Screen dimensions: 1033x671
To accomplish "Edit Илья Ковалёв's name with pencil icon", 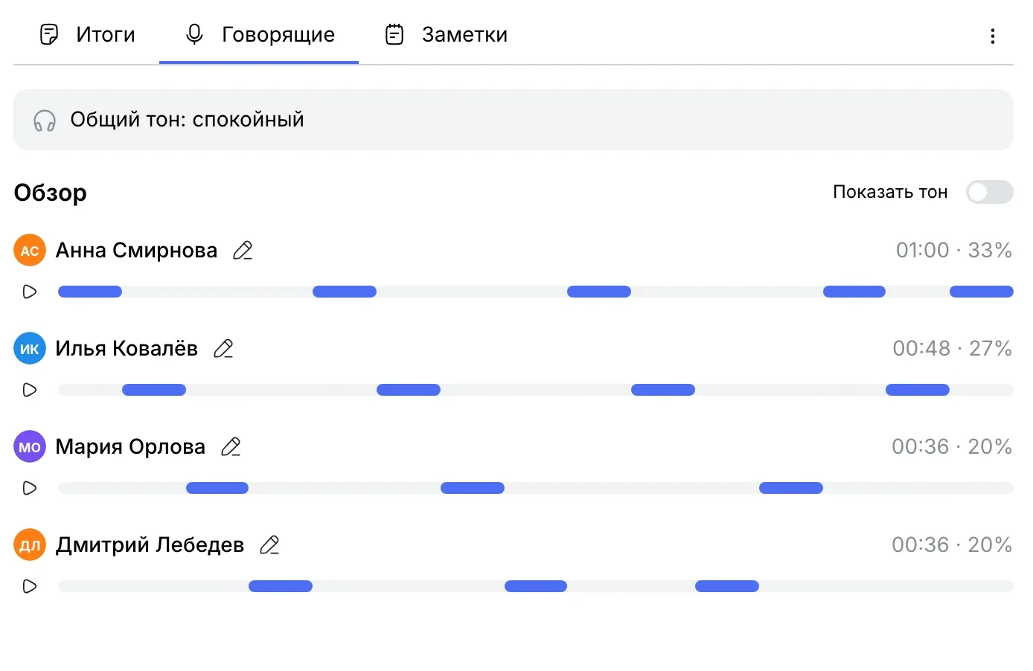I will [x=223, y=349].
